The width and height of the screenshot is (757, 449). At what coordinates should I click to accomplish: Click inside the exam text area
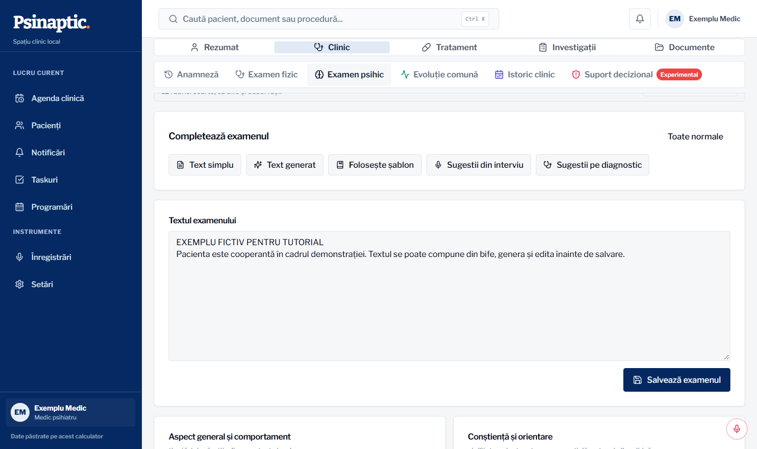(449, 296)
